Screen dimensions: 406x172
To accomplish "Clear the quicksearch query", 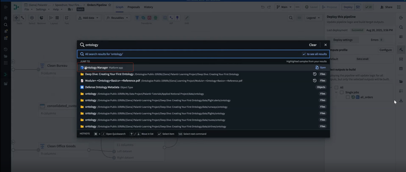I will tap(312, 45).
